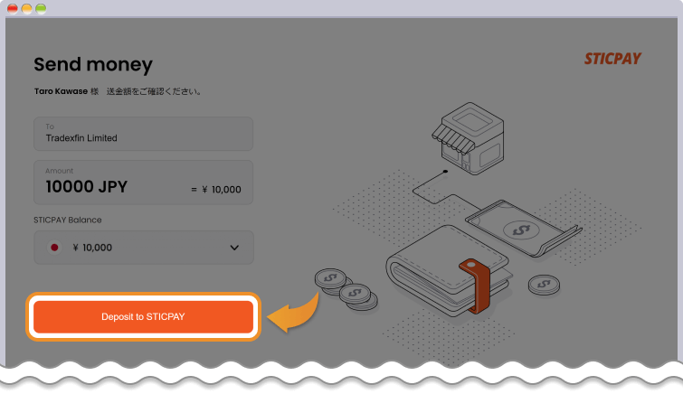
Task: Click the Deposit to STICPAY button
Action: coord(143,317)
